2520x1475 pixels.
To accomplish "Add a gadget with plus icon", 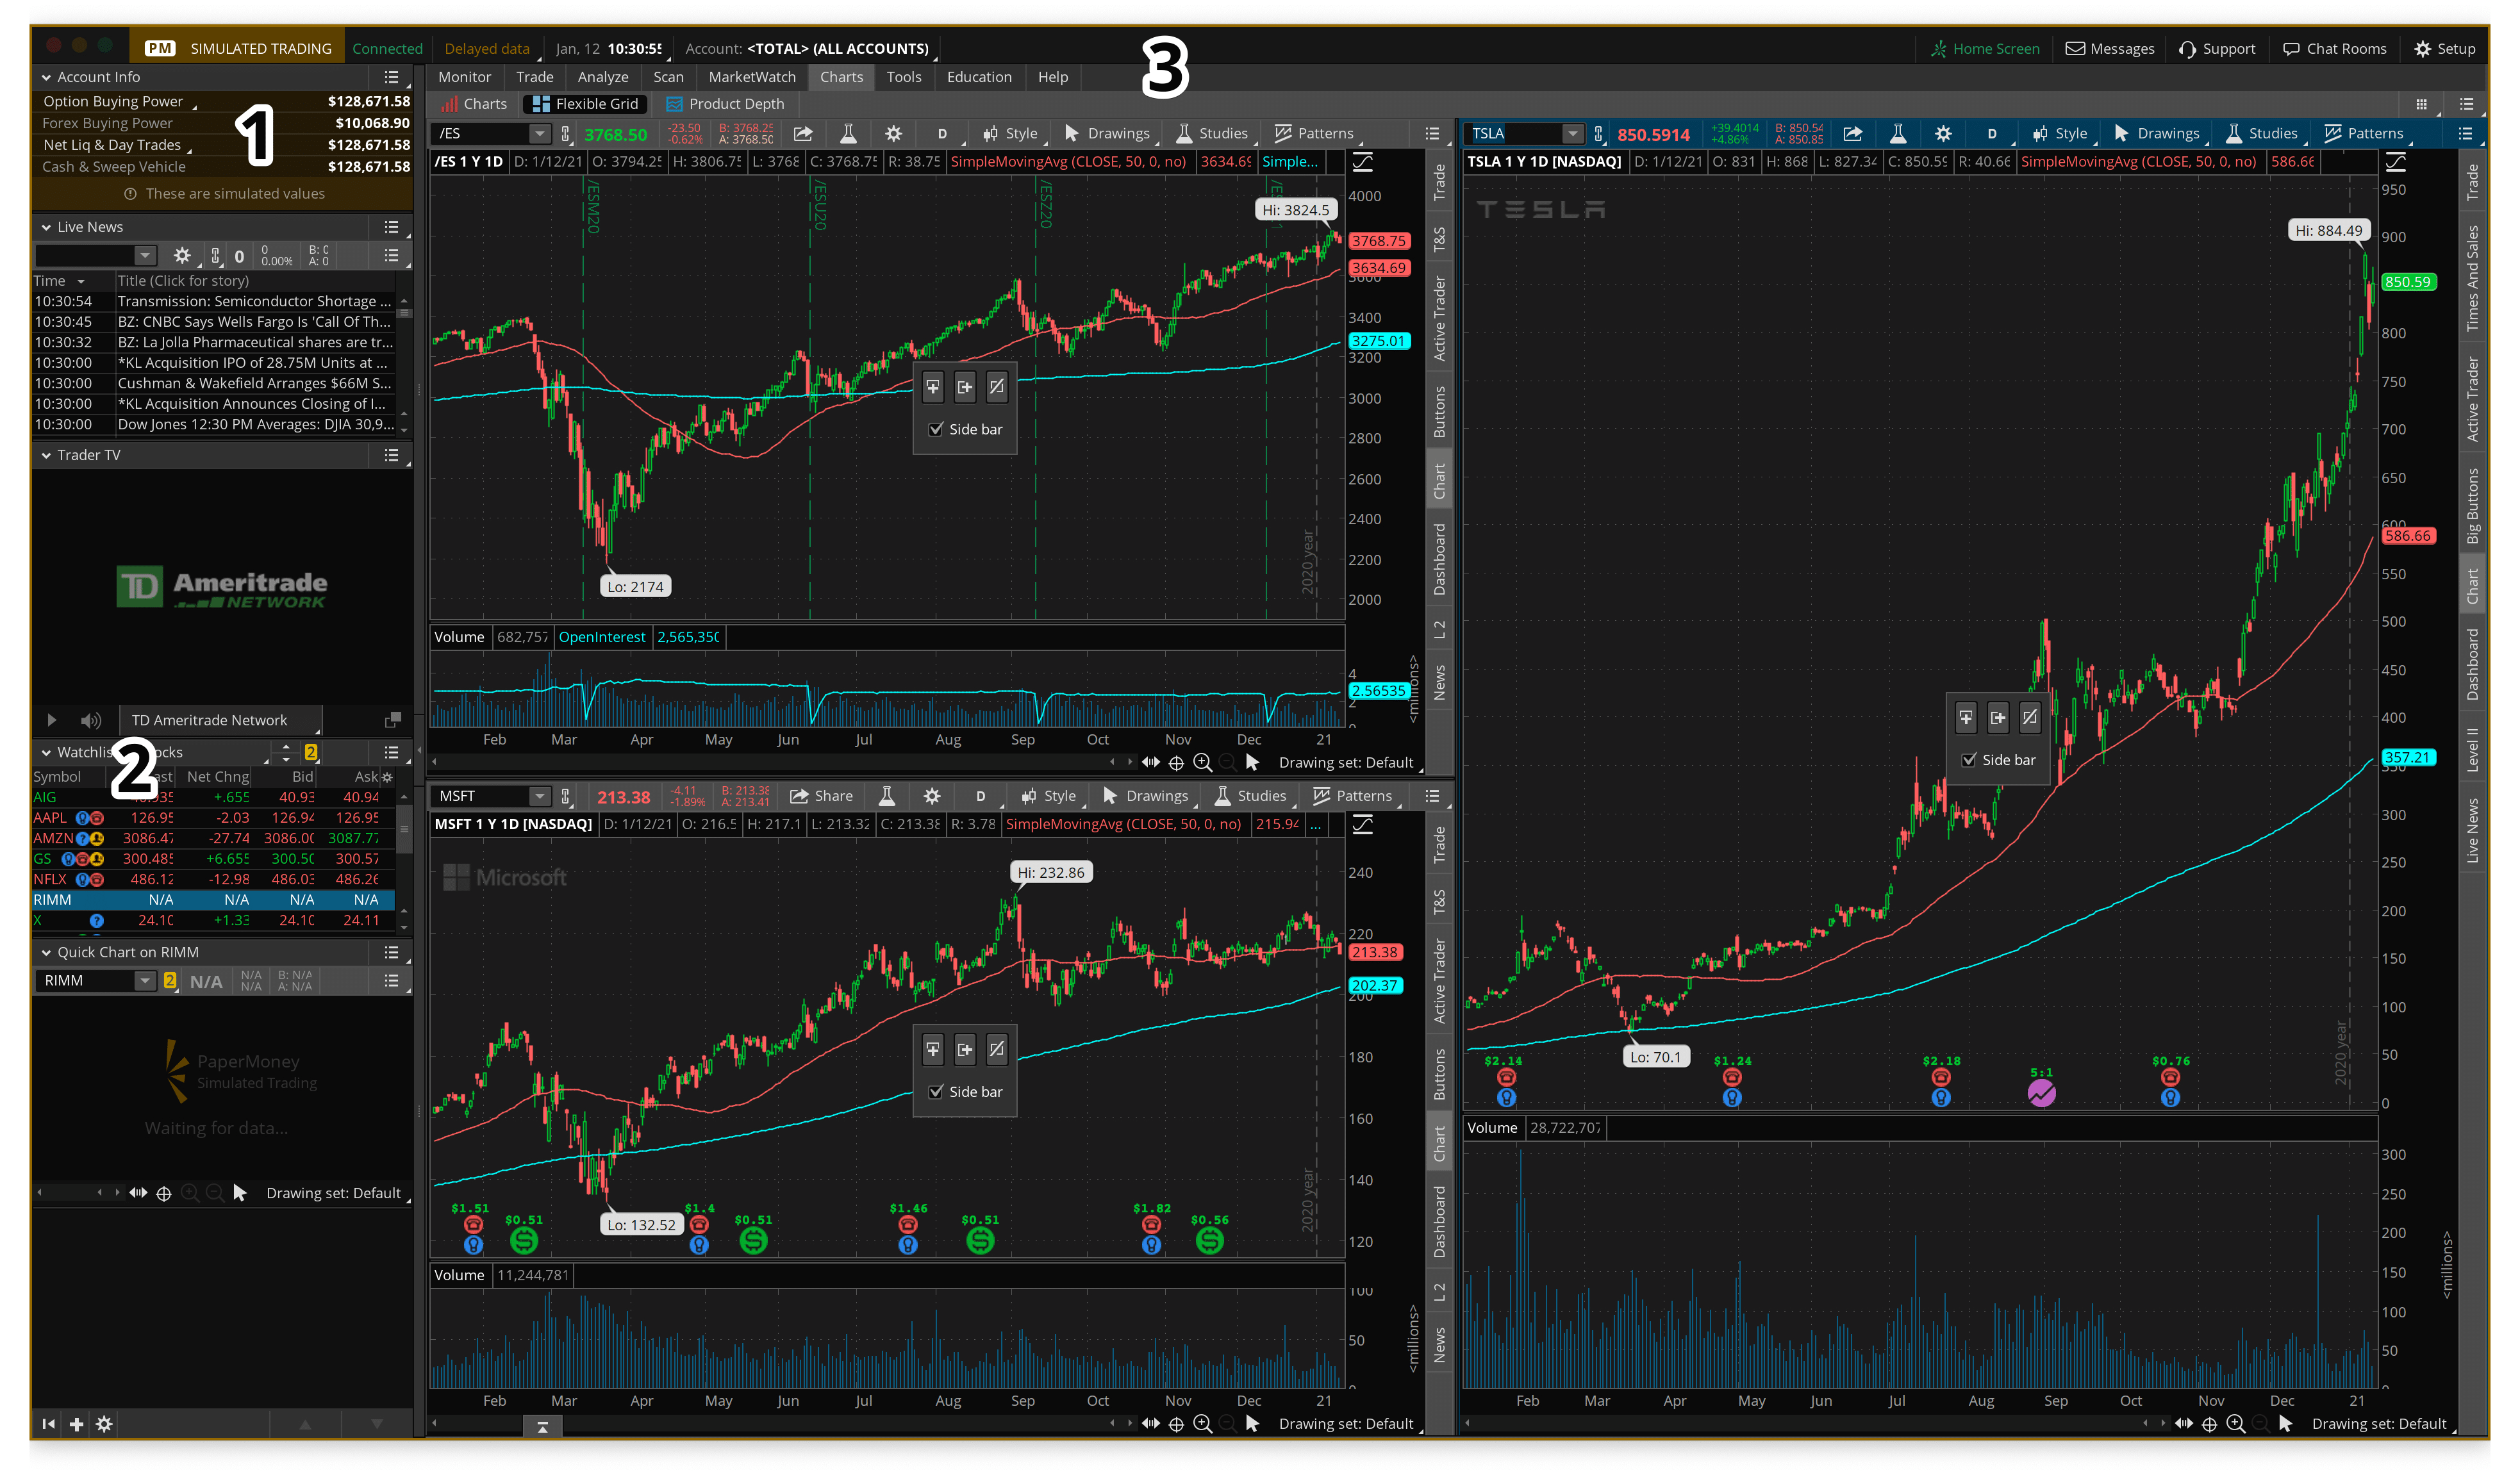I will [x=76, y=1424].
